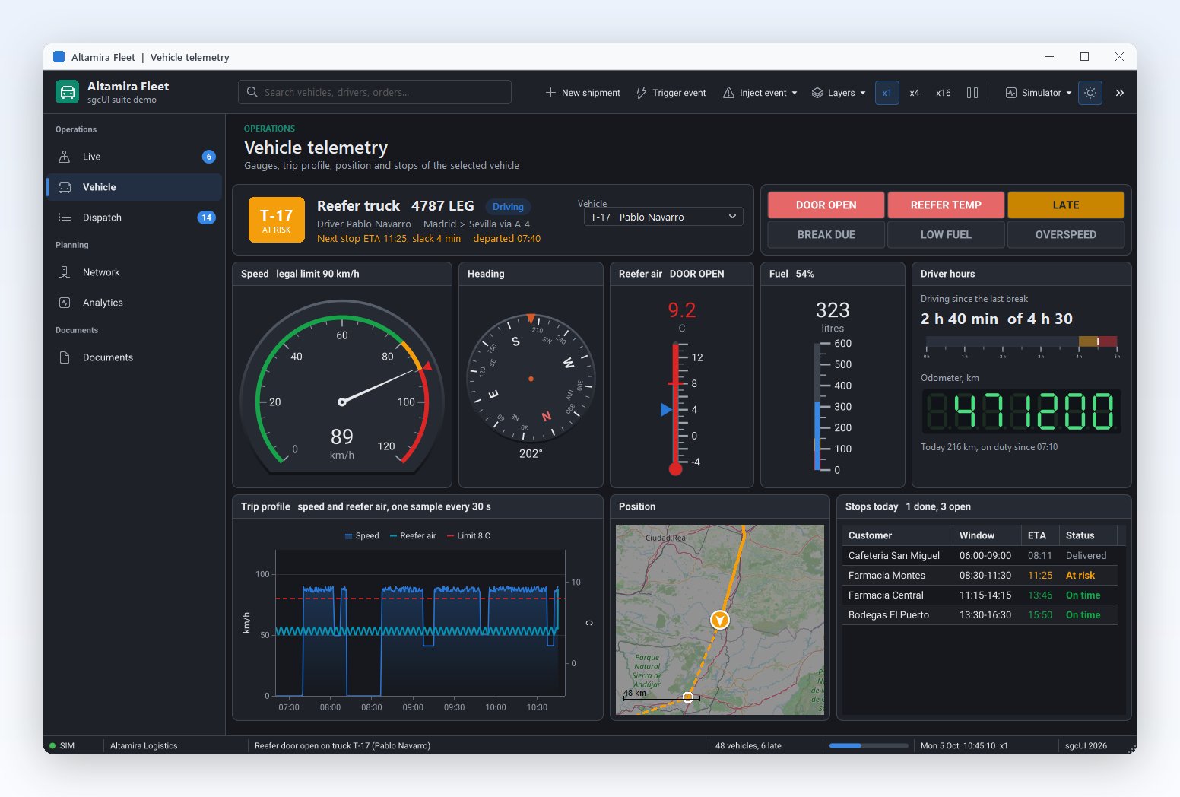Toggle the LOW FUEL alert
Viewport: 1180px width, 797px height.
pos(946,235)
